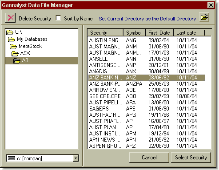Toggle the Sort by Name checkbox

pyautogui.click(x=58, y=18)
